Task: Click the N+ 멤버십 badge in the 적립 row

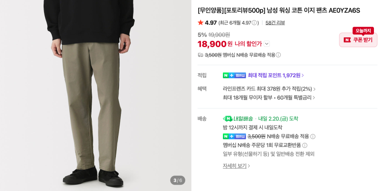Action: pyautogui.click(x=234, y=76)
